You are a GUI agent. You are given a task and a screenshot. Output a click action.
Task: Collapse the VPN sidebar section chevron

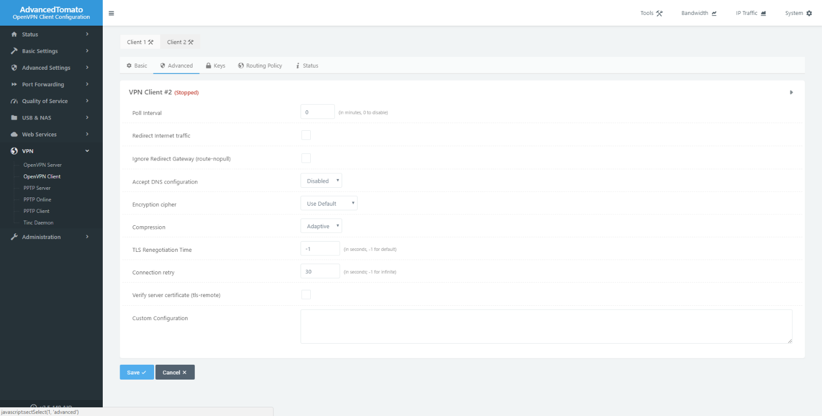point(87,151)
